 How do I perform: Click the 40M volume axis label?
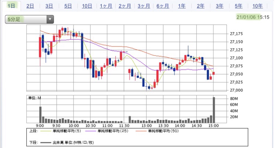(x=234, y=111)
